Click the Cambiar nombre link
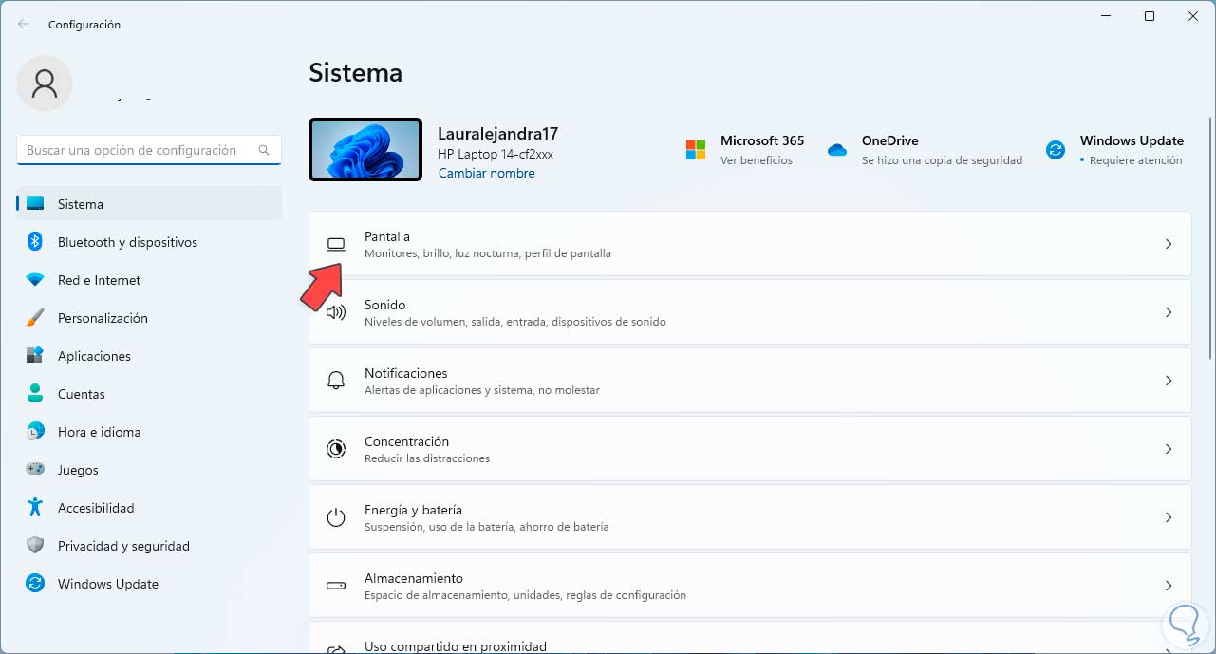The width and height of the screenshot is (1216, 654). coord(486,174)
